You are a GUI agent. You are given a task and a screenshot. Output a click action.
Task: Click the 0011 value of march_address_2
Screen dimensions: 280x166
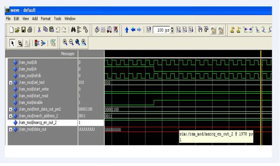82,116
